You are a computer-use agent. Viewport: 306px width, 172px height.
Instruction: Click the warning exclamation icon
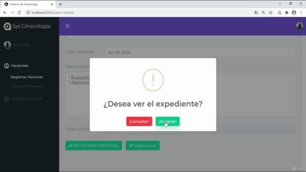pyautogui.click(x=153, y=80)
